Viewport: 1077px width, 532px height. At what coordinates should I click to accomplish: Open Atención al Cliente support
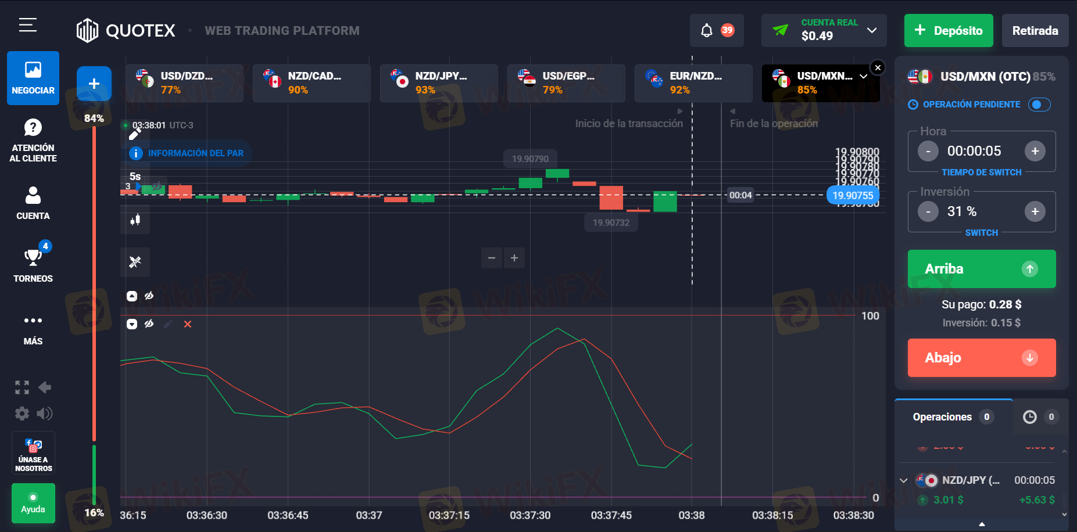(x=33, y=141)
